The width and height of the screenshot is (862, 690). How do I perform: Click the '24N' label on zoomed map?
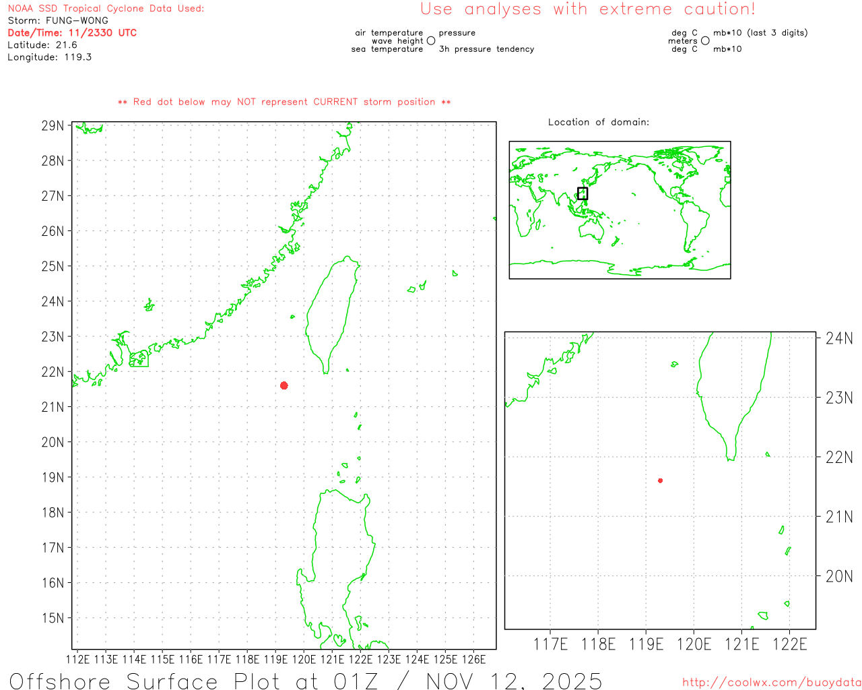pyautogui.click(x=839, y=338)
